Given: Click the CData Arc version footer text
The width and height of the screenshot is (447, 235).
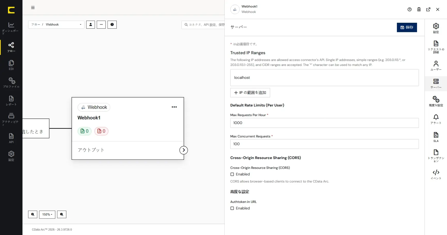Looking at the screenshot, I should click(x=52, y=230).
